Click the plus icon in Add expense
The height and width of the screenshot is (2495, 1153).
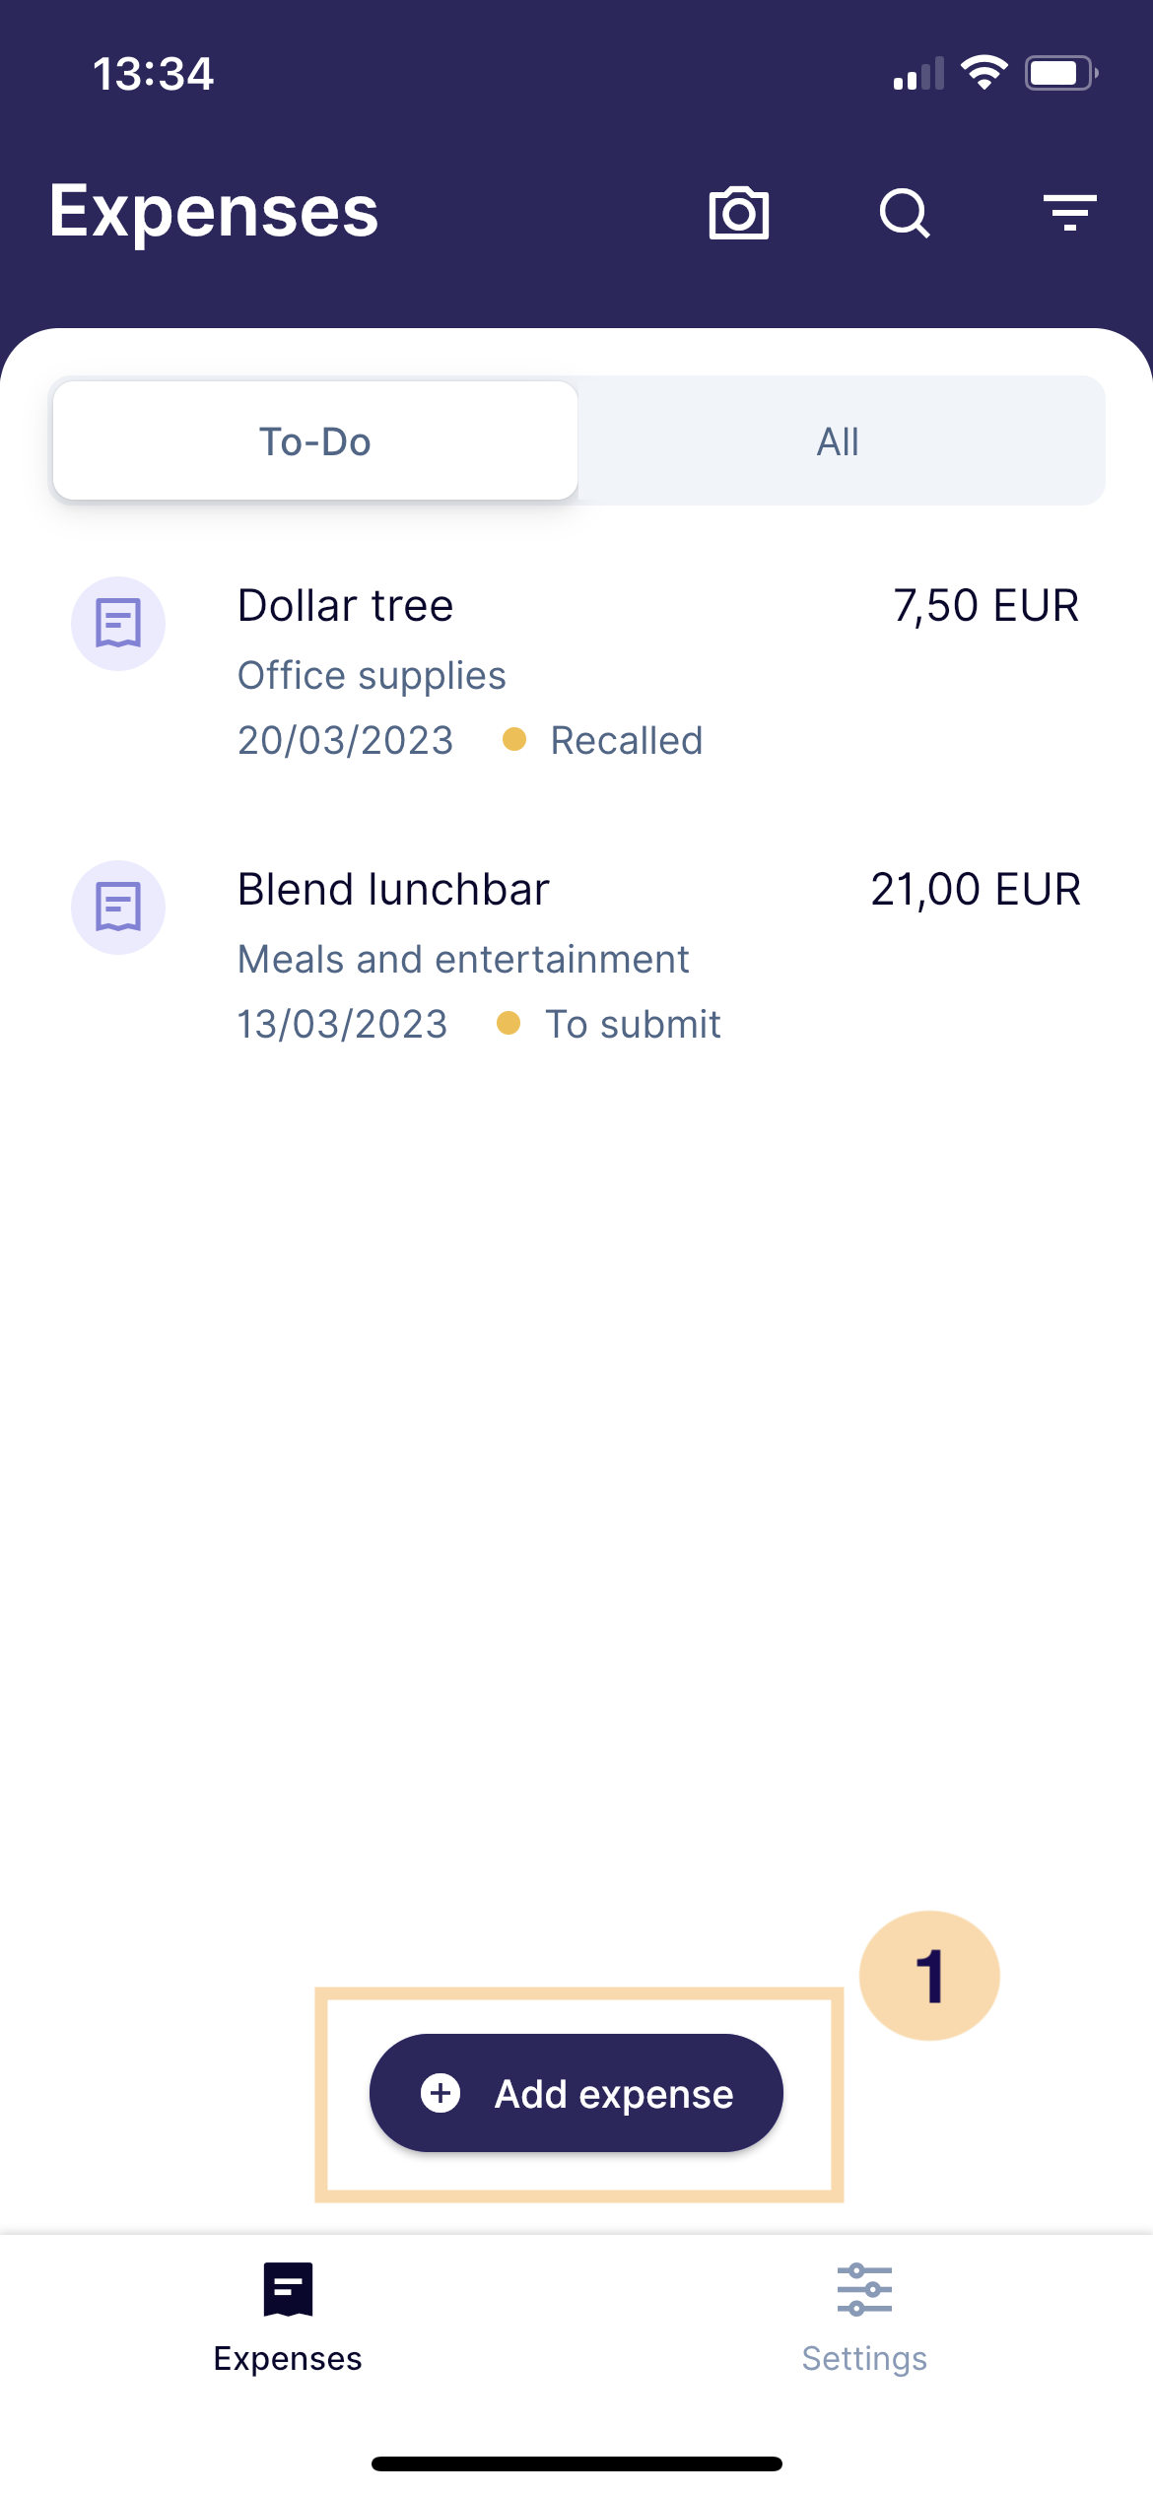pyautogui.click(x=441, y=2092)
